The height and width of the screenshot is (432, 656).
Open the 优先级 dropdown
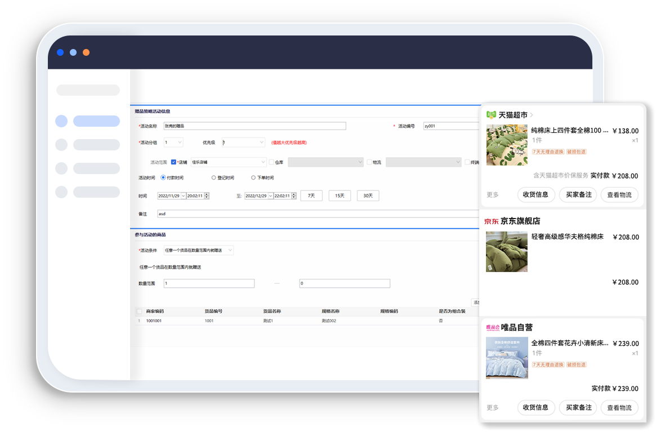tap(243, 142)
